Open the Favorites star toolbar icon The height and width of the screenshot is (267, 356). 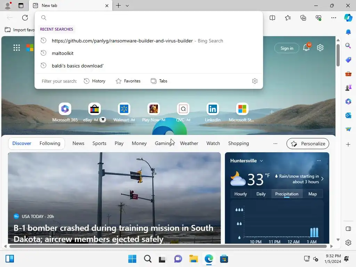click(x=288, y=18)
